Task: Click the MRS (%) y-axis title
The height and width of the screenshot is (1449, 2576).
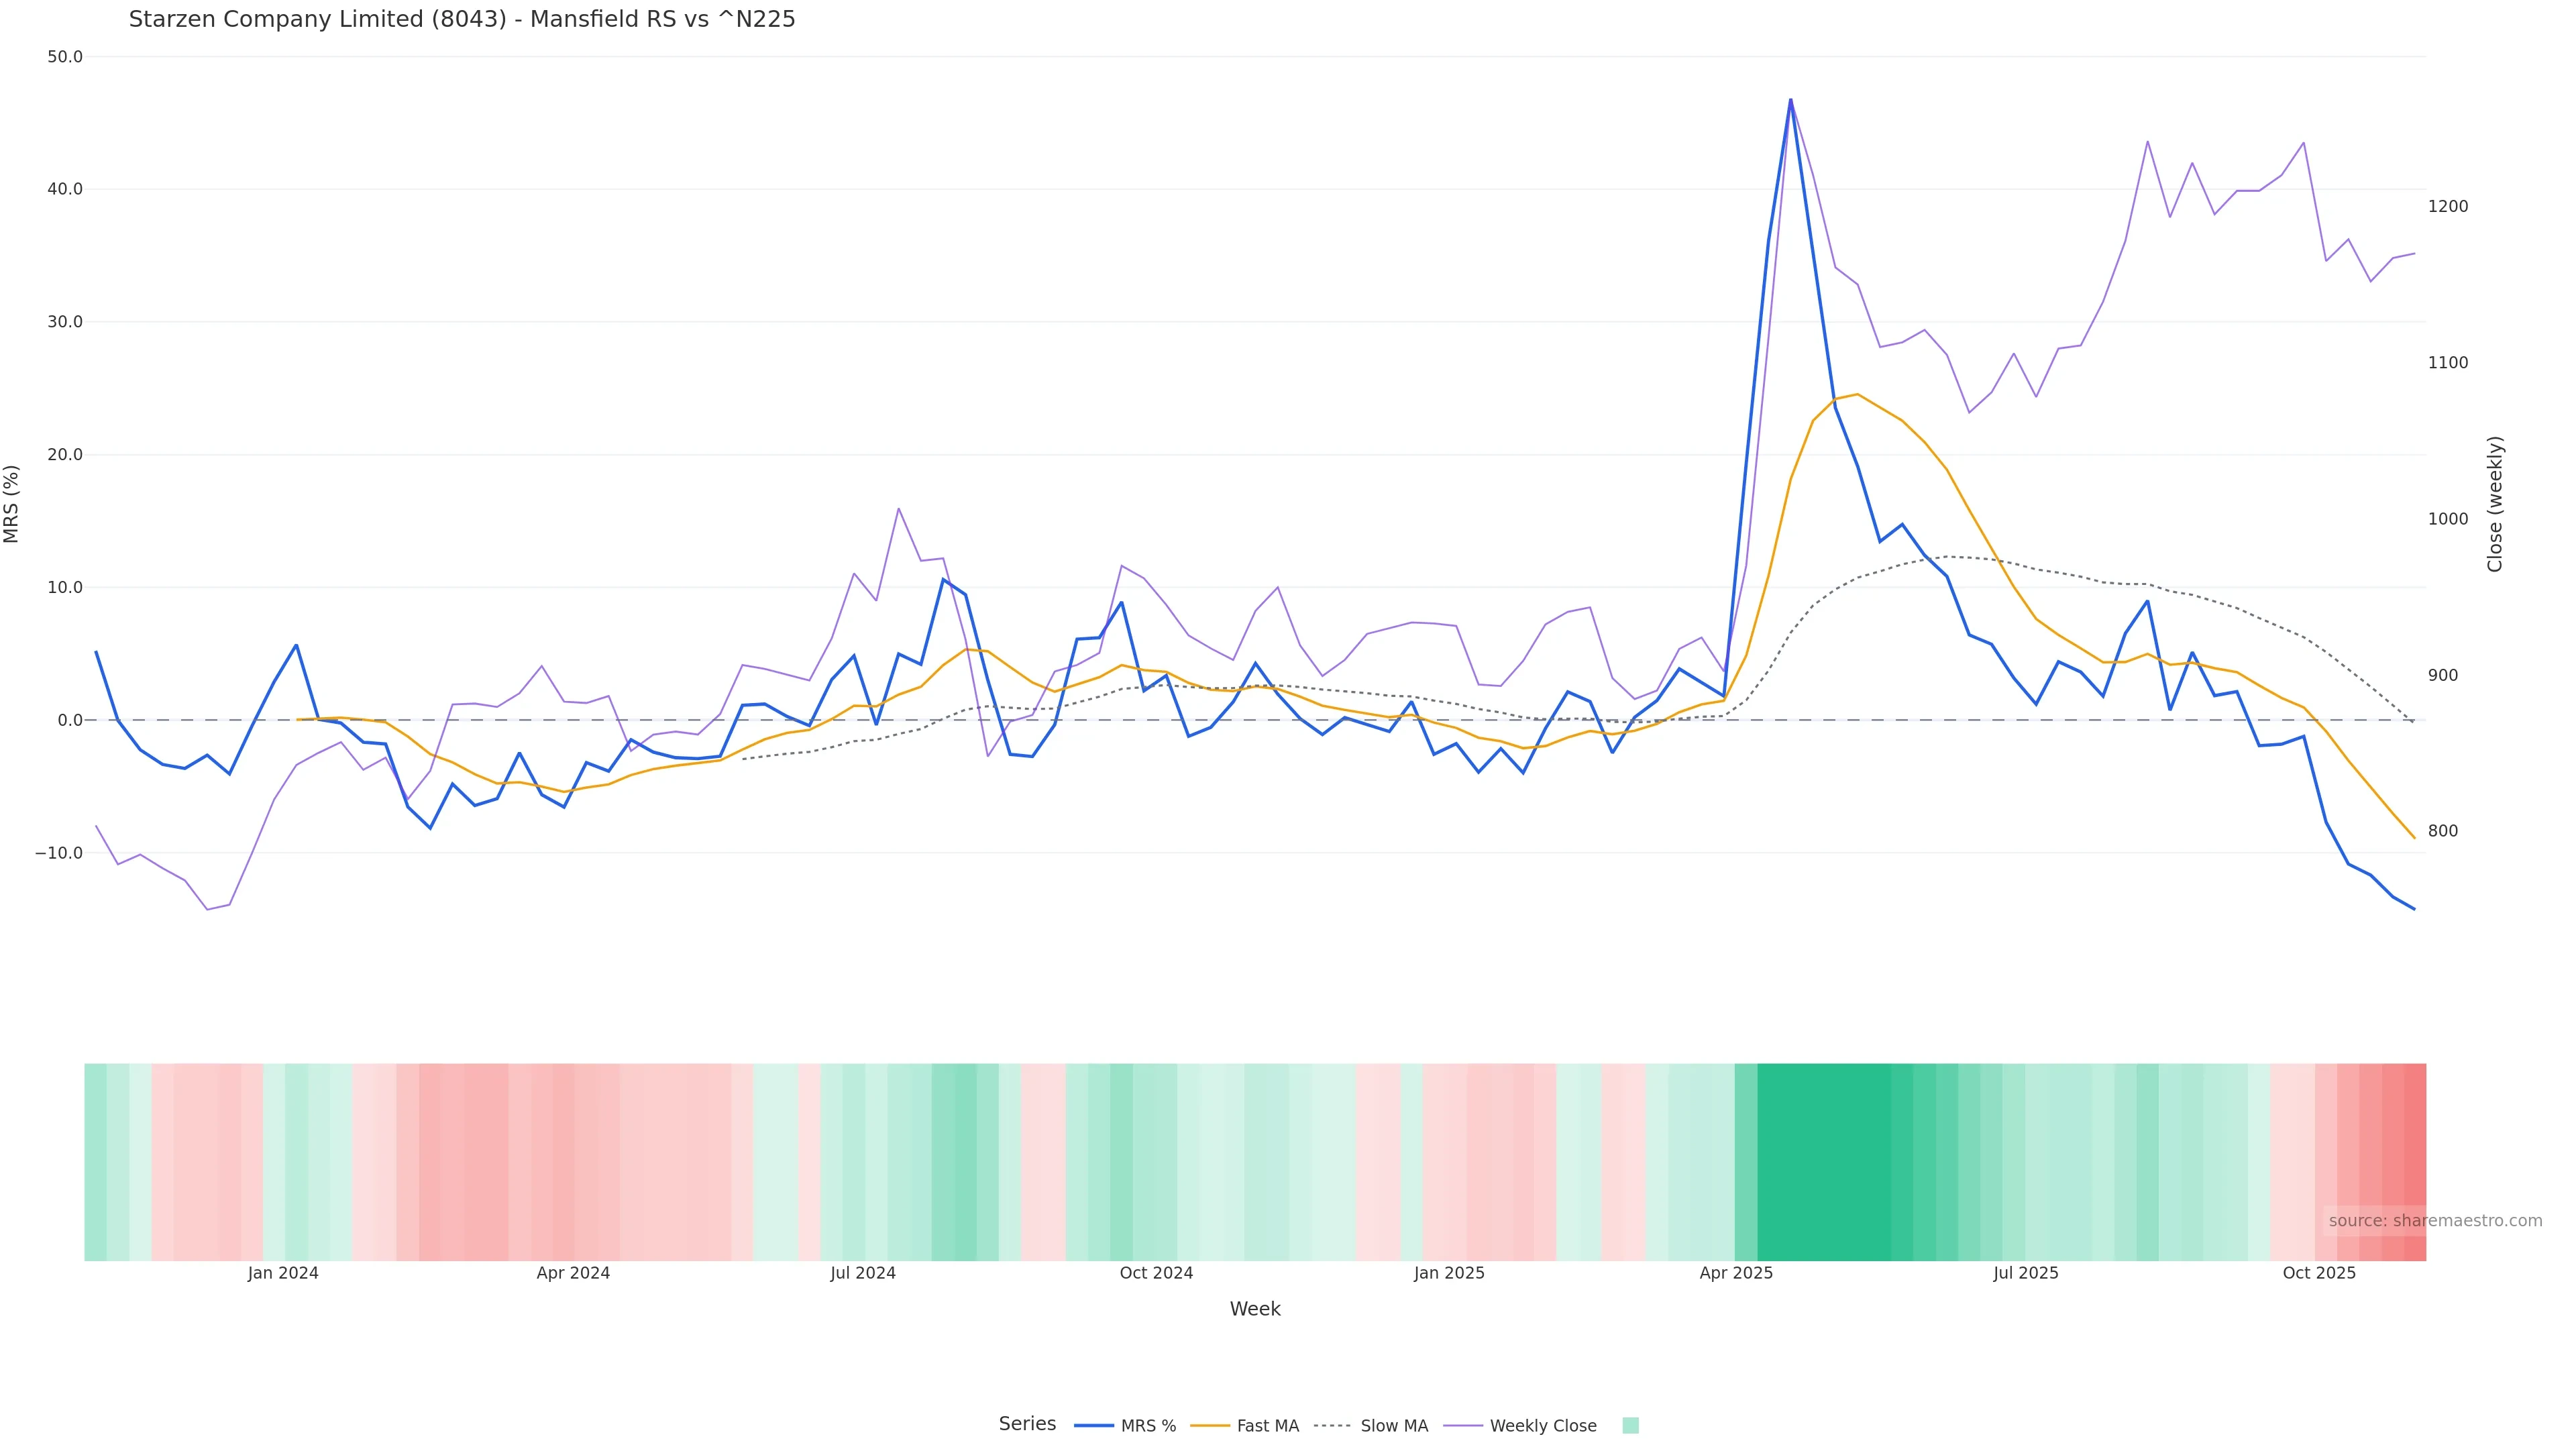Action: 12,504
